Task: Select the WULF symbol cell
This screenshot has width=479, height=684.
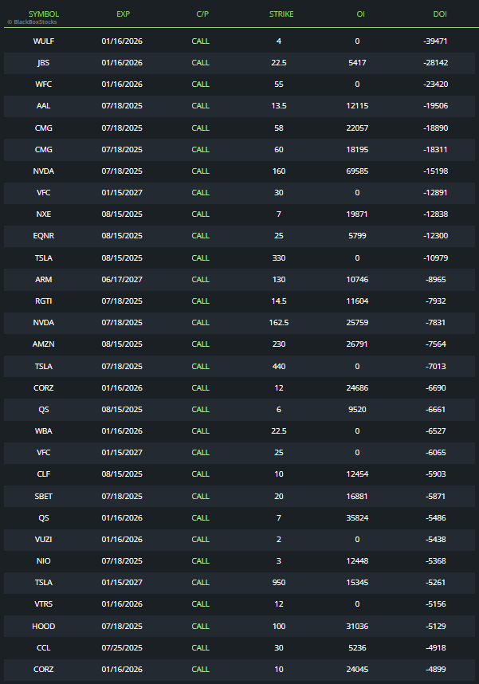Action: point(44,41)
